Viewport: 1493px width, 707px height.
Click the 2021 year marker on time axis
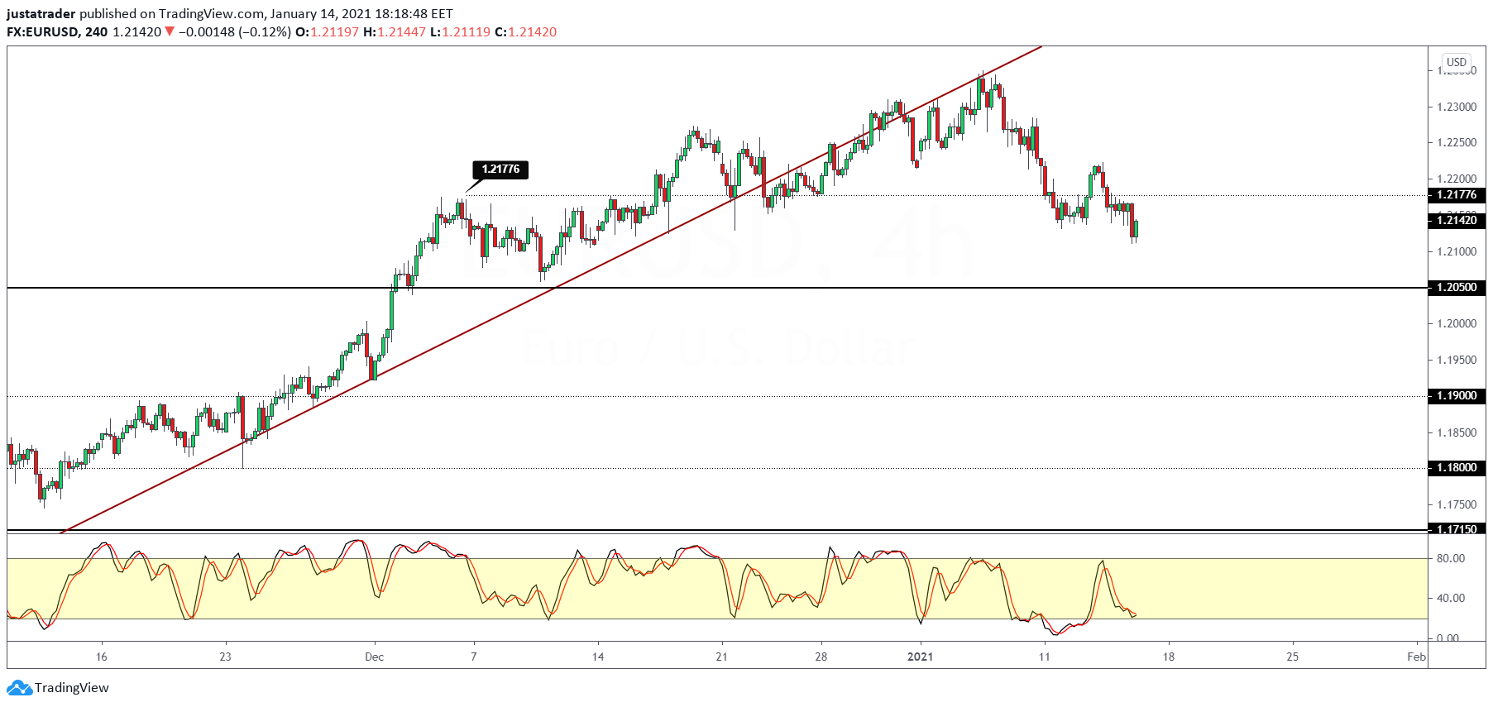click(x=920, y=657)
